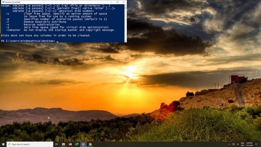Click 'Specifies number of overwrite passes' line
The image size is (261, 147).
click(x=65, y=19)
